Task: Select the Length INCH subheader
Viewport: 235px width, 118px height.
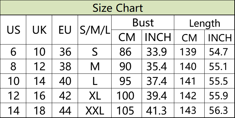Action: (x=220, y=37)
